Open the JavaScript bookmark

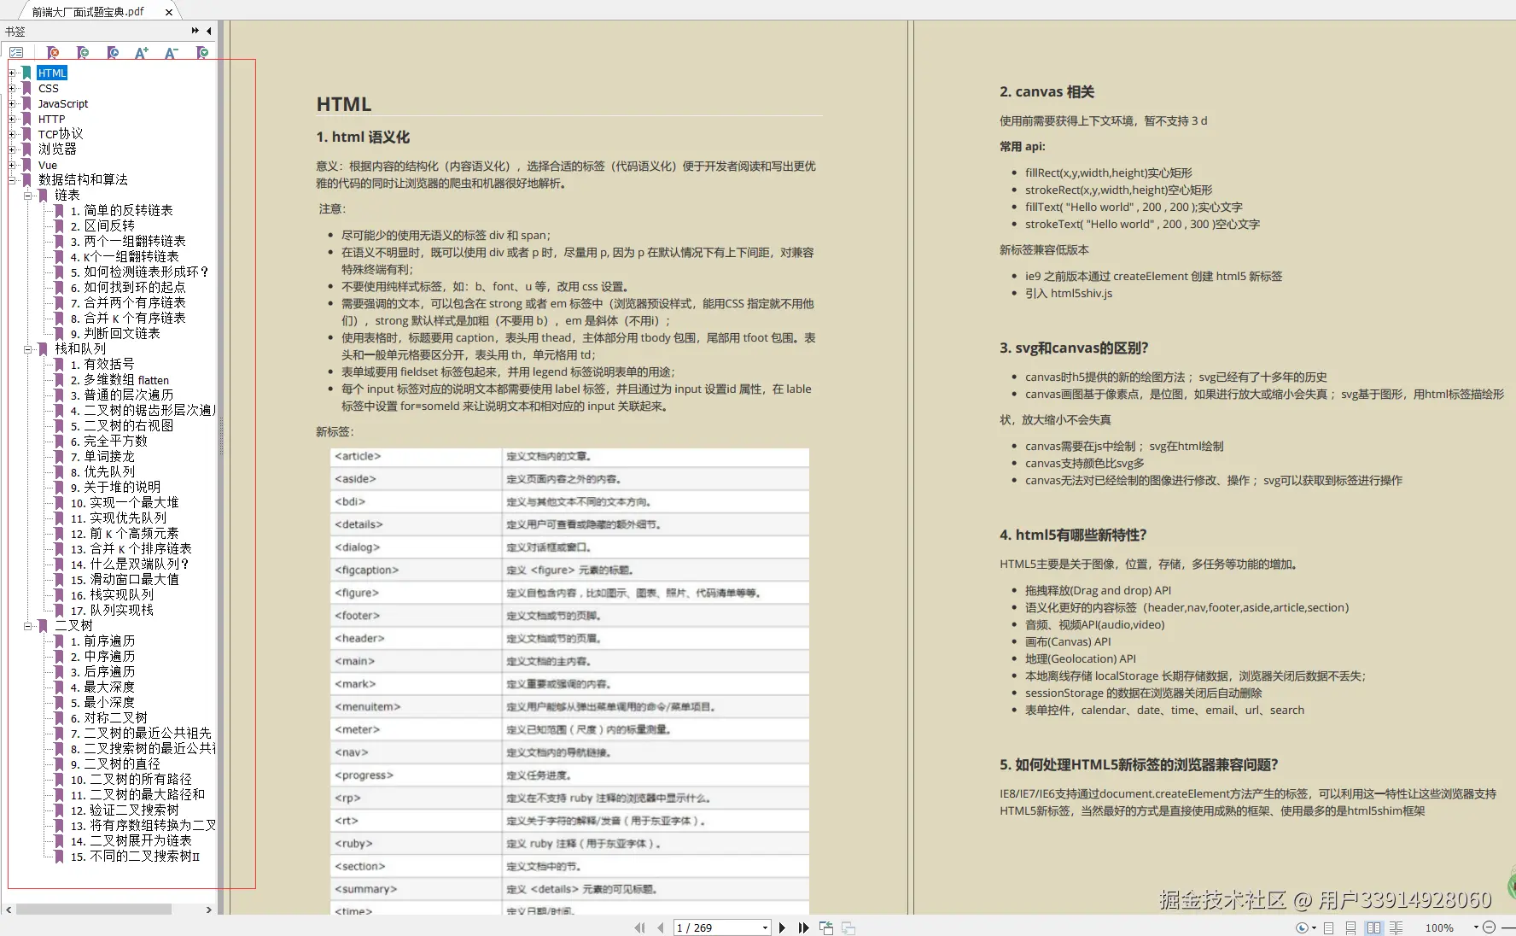[x=63, y=104]
